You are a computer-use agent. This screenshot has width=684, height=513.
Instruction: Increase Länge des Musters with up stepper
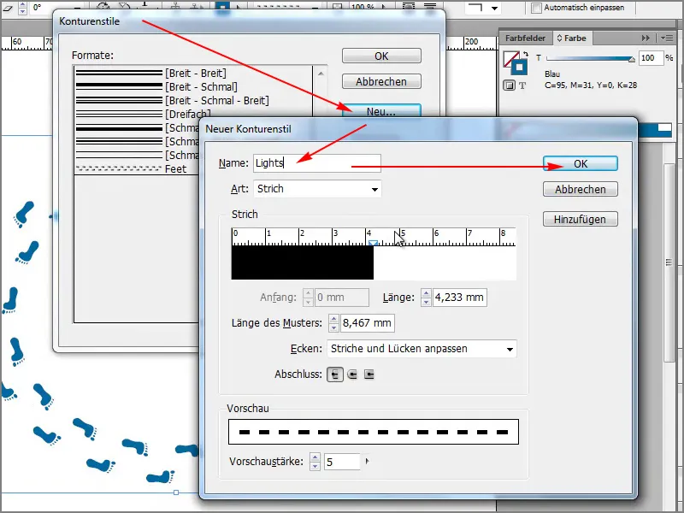click(333, 319)
